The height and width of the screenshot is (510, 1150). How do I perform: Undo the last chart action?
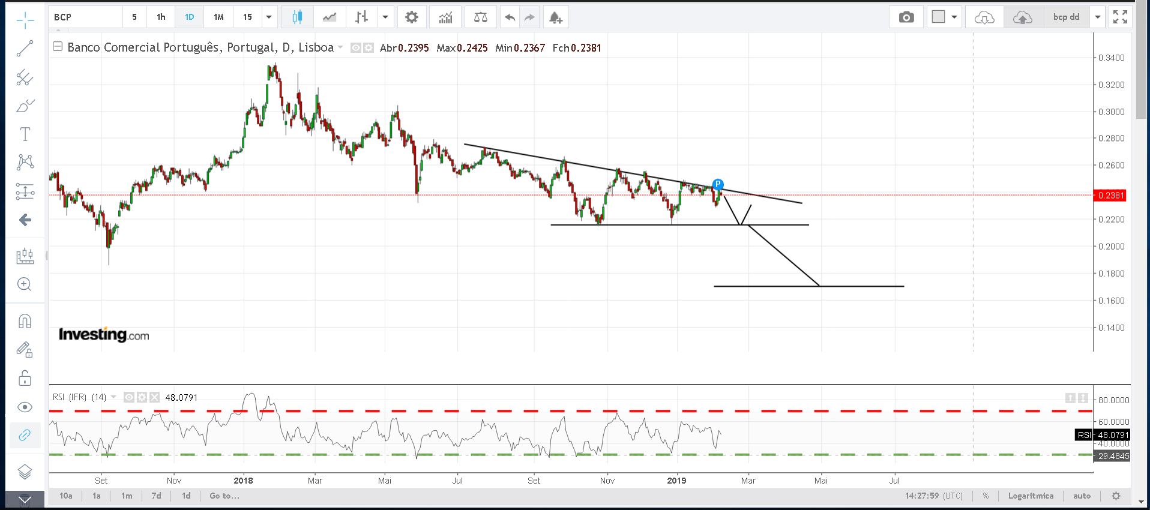click(510, 17)
